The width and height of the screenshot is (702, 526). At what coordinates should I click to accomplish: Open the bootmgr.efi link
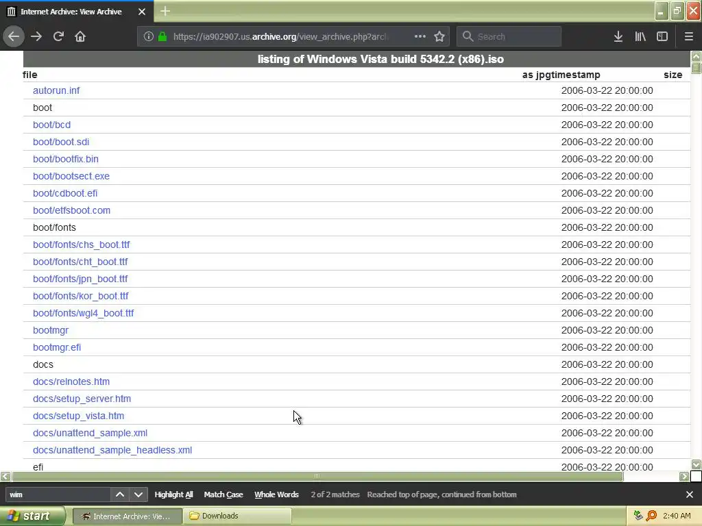point(57,347)
